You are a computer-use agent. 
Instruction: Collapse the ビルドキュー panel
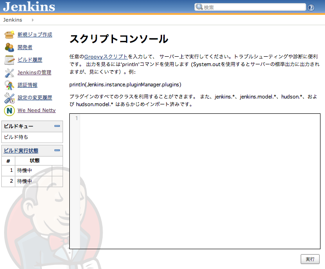(x=57, y=126)
